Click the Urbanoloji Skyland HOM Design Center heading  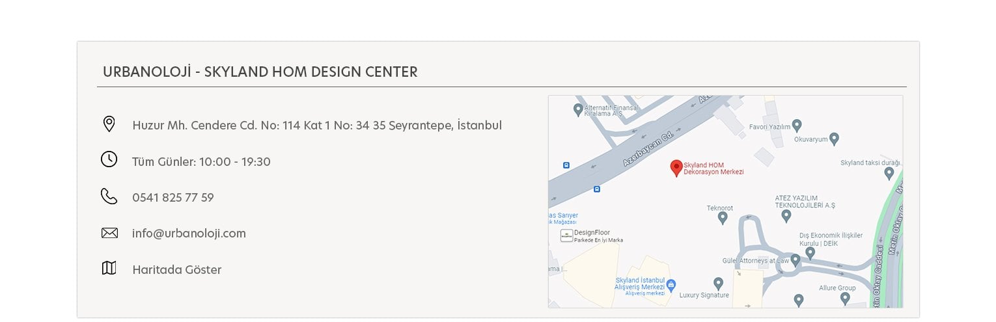coord(260,72)
